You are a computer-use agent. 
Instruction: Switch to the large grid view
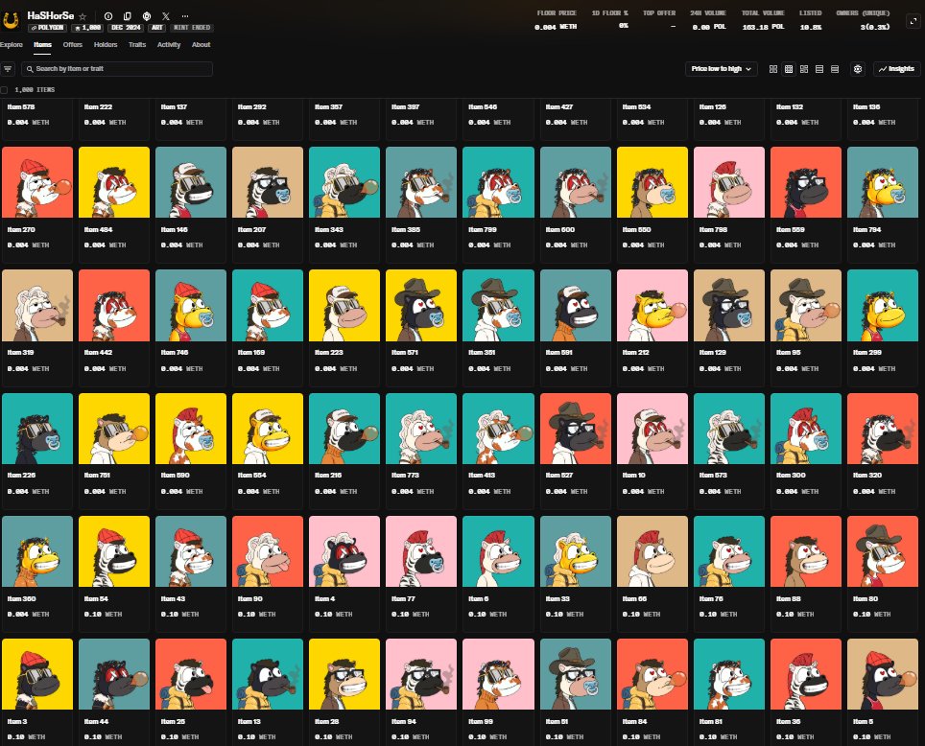point(772,69)
